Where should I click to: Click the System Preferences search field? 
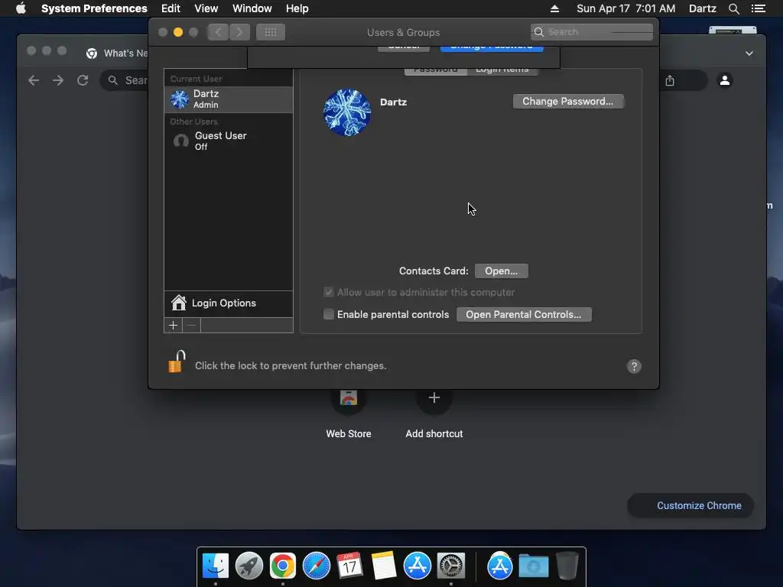(592, 32)
